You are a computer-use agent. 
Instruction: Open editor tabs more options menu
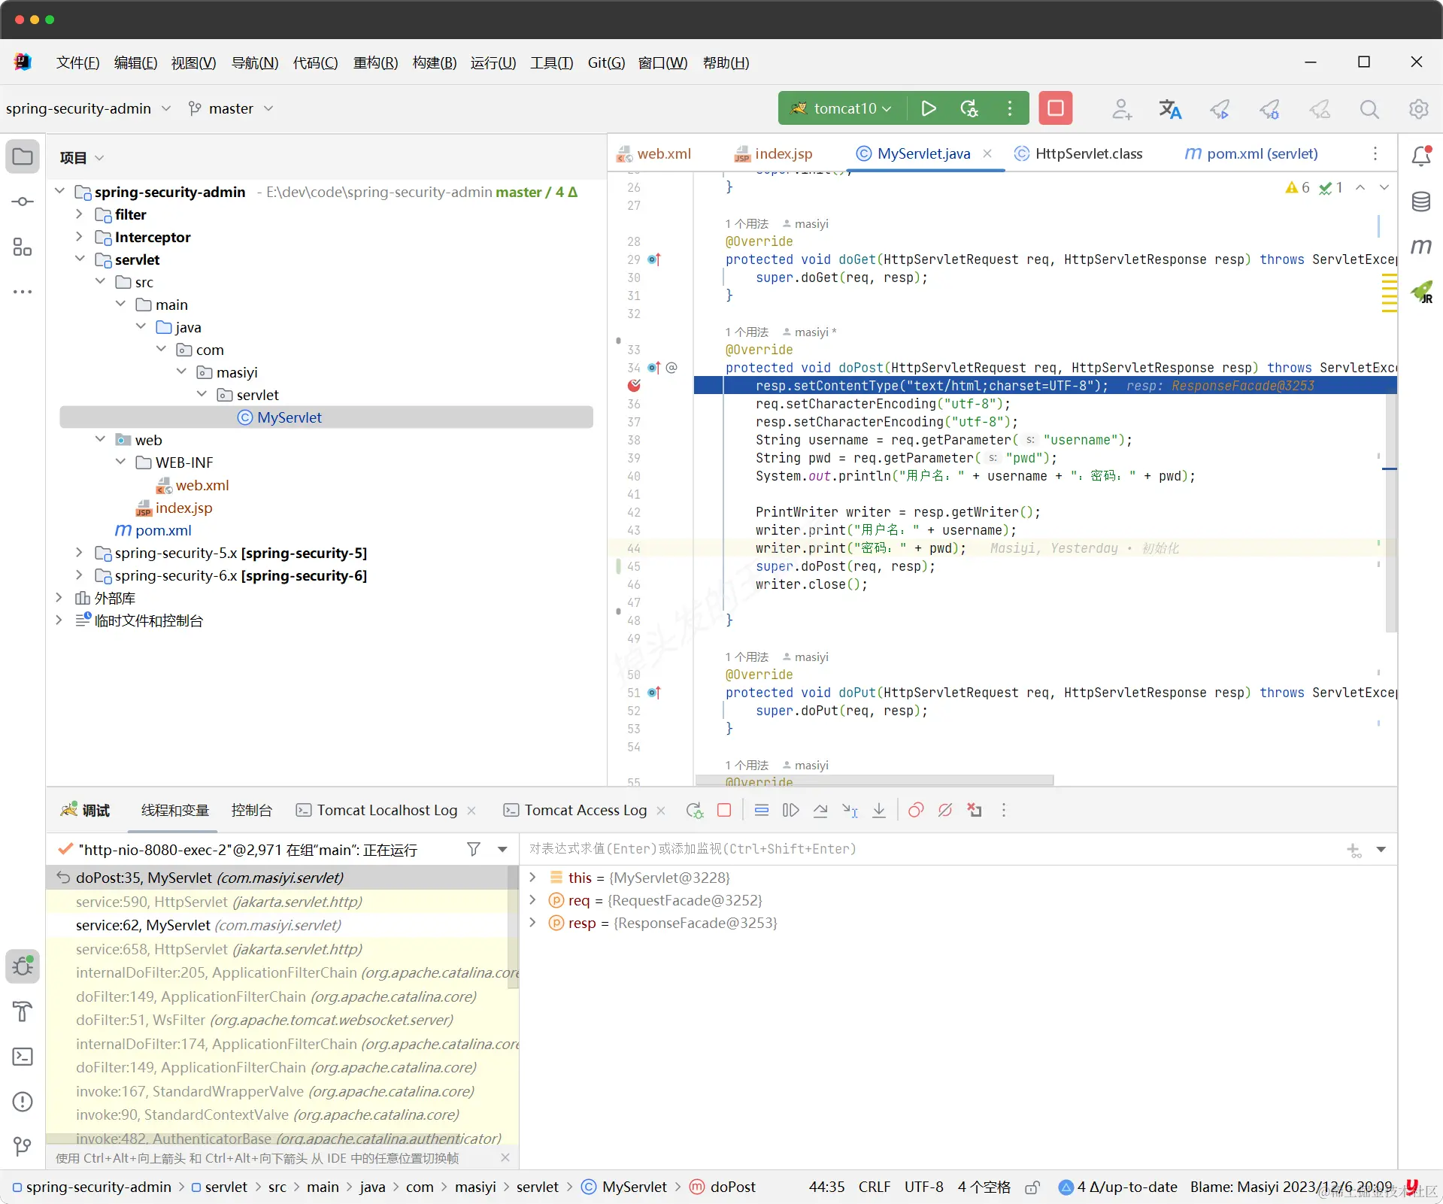point(1375,153)
